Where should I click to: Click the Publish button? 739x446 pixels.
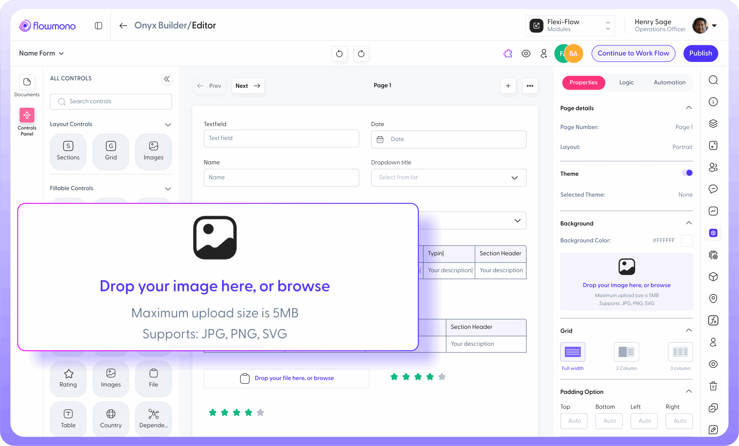click(x=700, y=53)
